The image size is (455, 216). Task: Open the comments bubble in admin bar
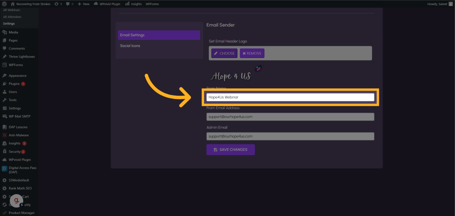pyautogui.click(x=68, y=4)
